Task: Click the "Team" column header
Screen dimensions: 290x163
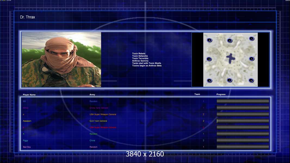Action: tap(197, 94)
